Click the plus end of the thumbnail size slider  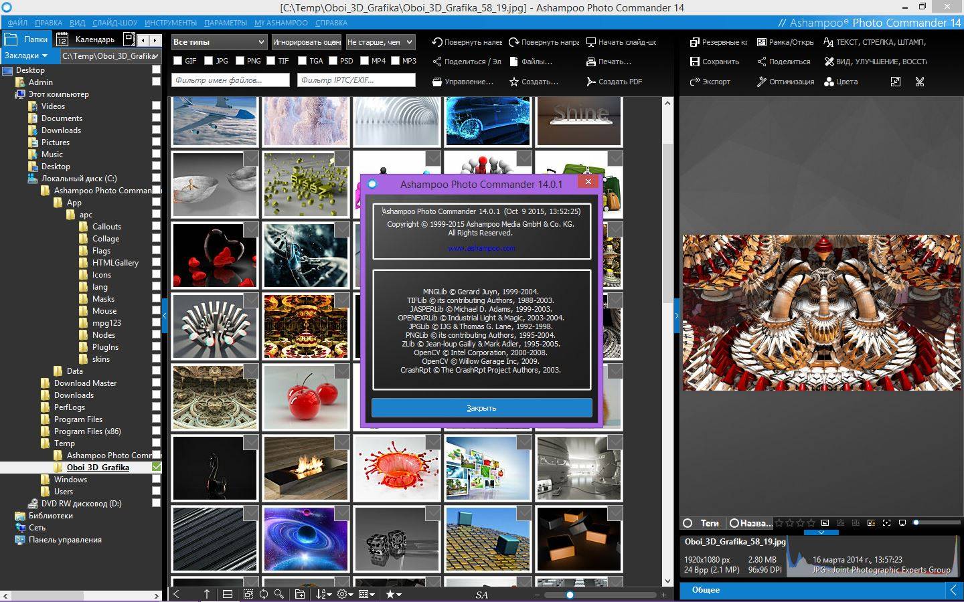pos(664,595)
